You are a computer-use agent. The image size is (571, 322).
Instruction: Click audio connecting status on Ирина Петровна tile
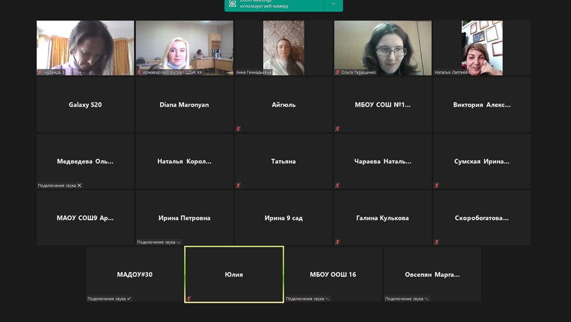[159, 242]
